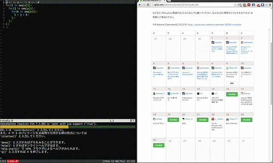Open kazutan's profile link on day 1

[x=218, y=42]
